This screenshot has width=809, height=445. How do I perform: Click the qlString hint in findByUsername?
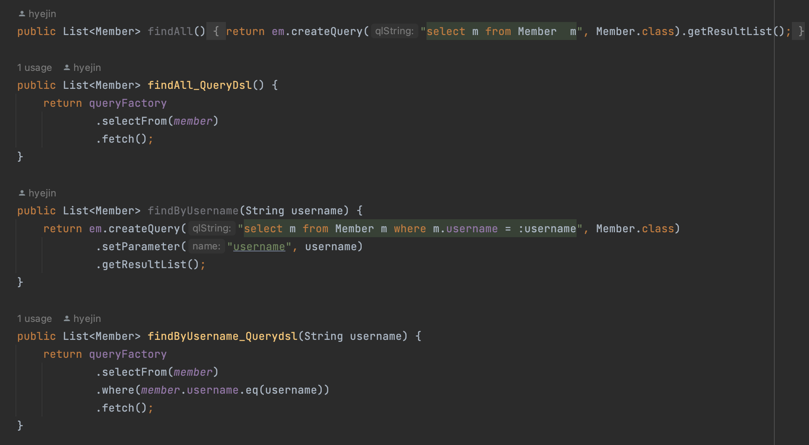(x=211, y=229)
